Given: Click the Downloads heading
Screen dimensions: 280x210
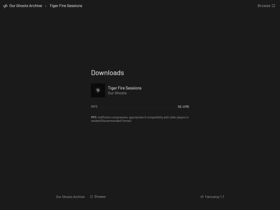Looking at the screenshot, I should coord(107,73).
